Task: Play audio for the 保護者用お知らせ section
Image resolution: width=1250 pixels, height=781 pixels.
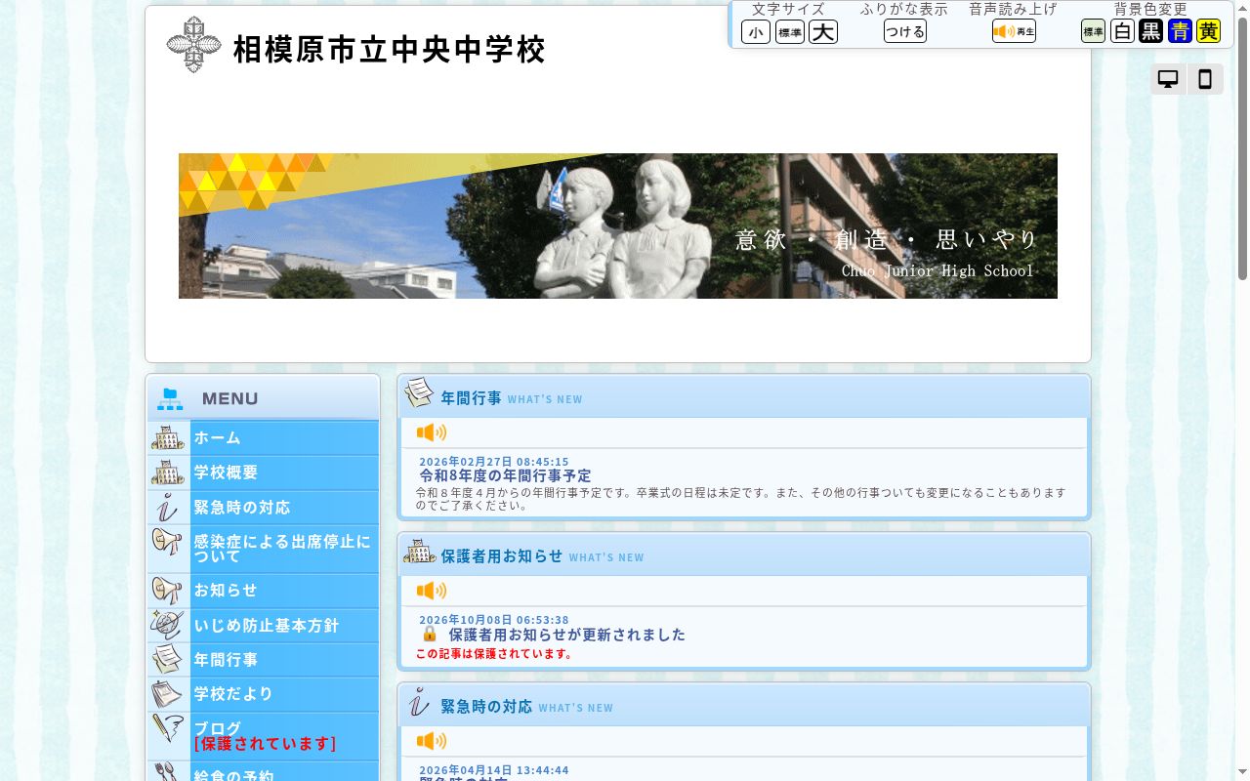Action: pos(432,591)
